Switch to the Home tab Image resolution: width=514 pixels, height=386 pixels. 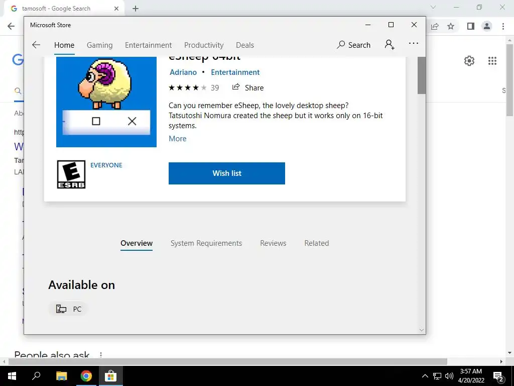click(x=64, y=45)
